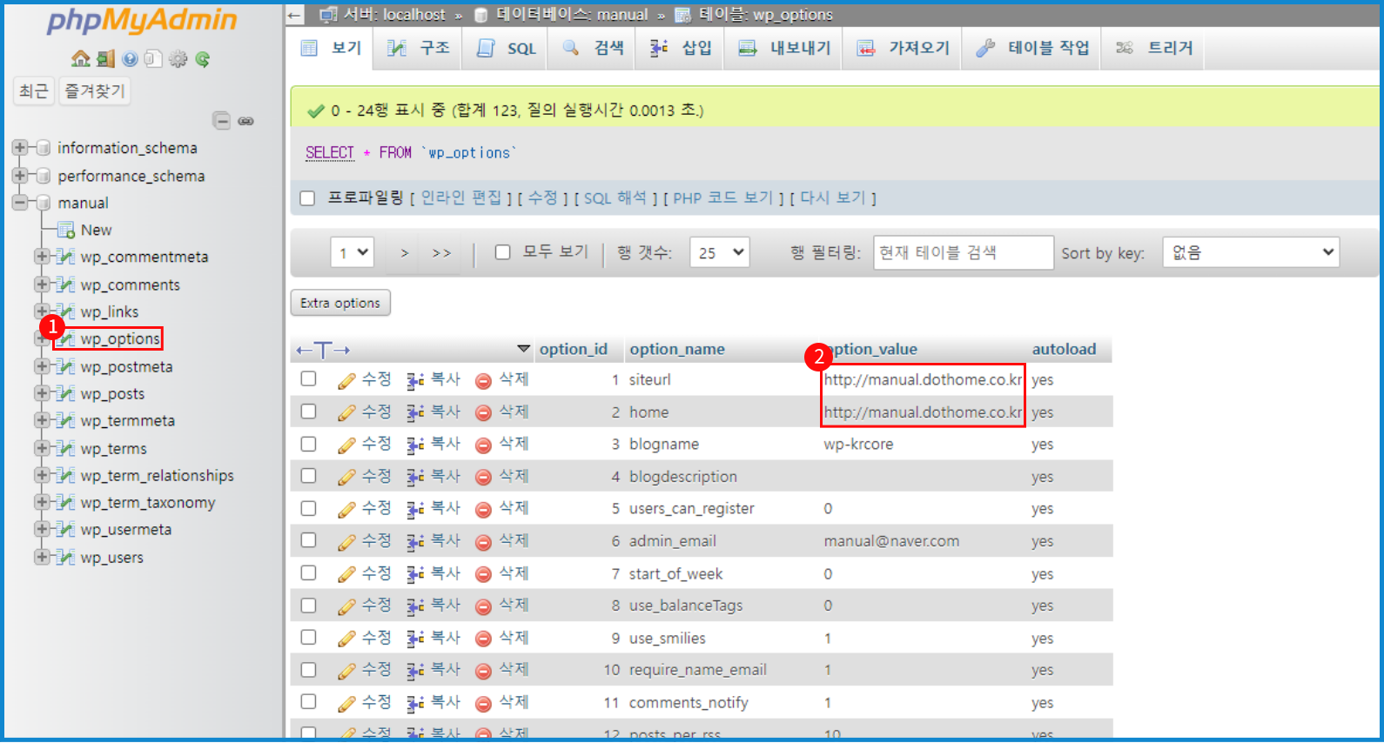This screenshot has height=743, width=1384.
Task: Tick the checkbox for the siteurl row
Action: tap(308, 379)
